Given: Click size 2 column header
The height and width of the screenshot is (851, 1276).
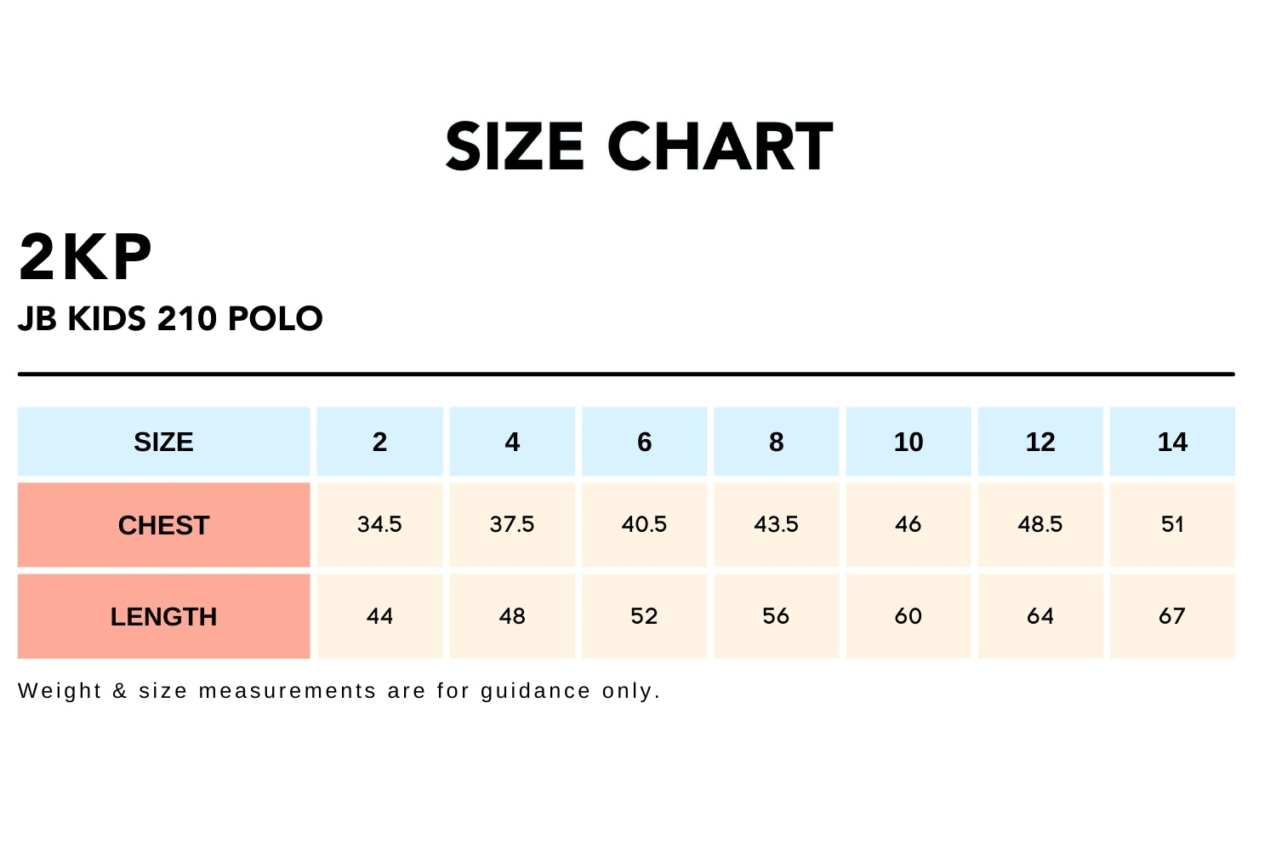Looking at the screenshot, I should coord(379,442).
